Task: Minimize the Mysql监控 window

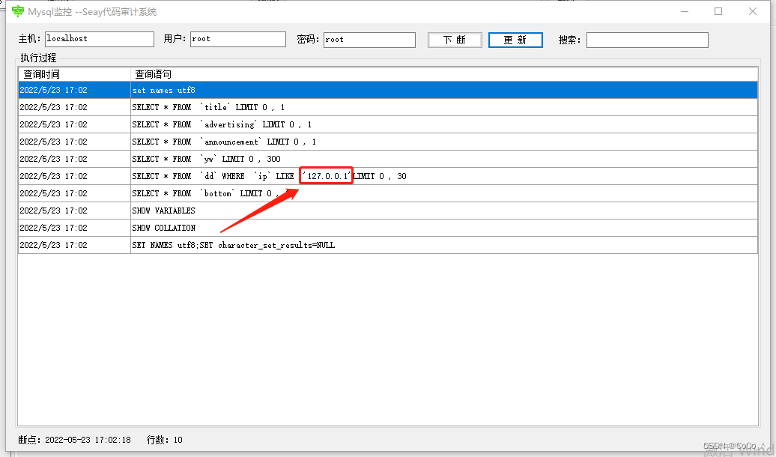Action: [685, 11]
